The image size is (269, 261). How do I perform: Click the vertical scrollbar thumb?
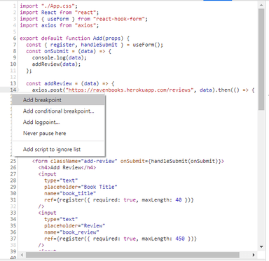click(x=261, y=59)
